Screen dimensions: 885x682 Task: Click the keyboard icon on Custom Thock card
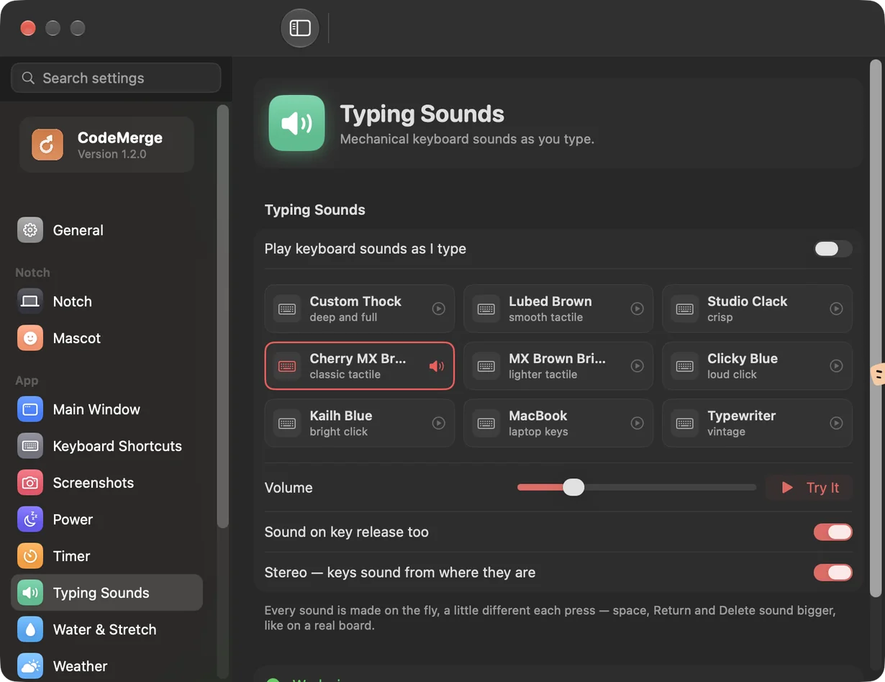coord(287,309)
